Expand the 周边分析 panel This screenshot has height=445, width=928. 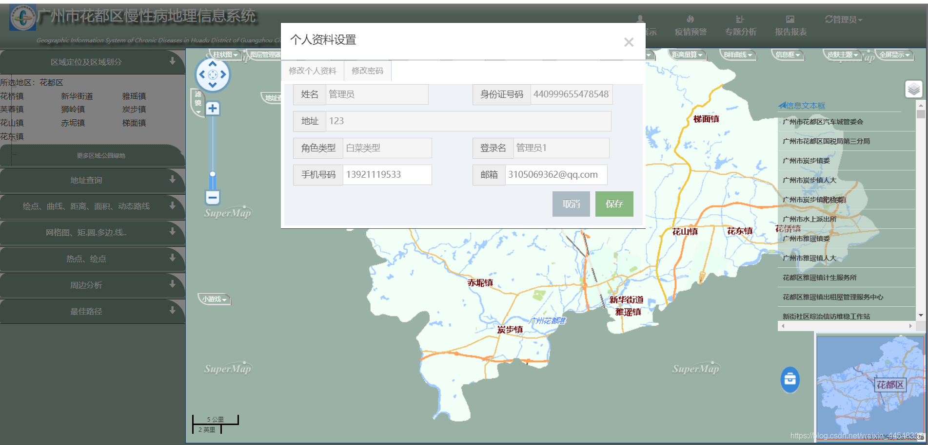click(x=92, y=285)
